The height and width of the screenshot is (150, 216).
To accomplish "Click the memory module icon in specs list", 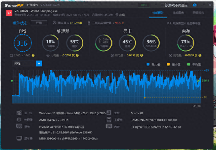I will [109, 126].
